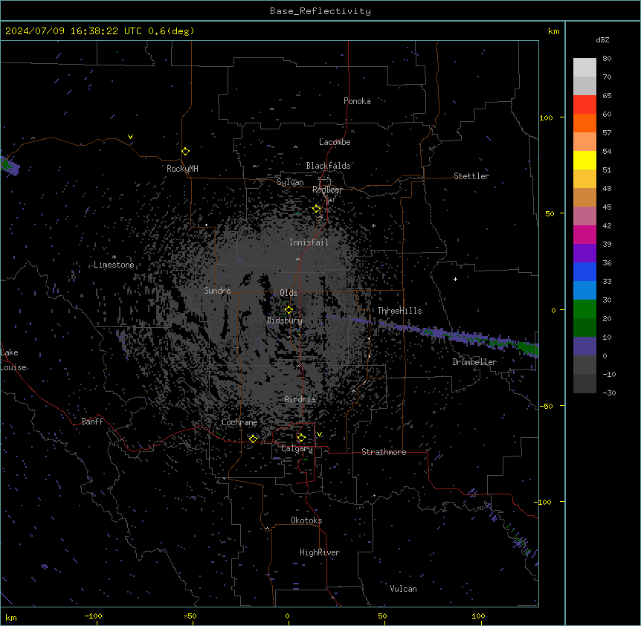The image size is (641, 626).
Task: Click the 2024/07/09 16:38:22 UTC timestamp
Action: 74,31
